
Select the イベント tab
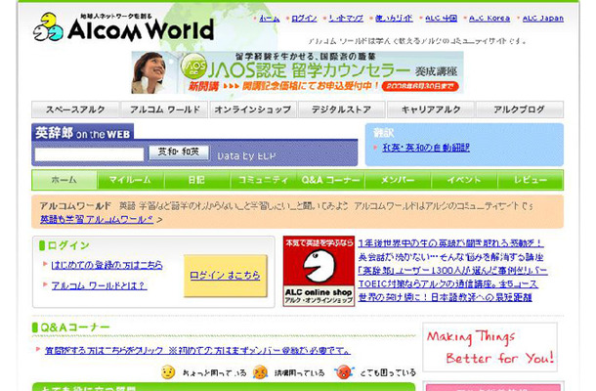pos(464,180)
